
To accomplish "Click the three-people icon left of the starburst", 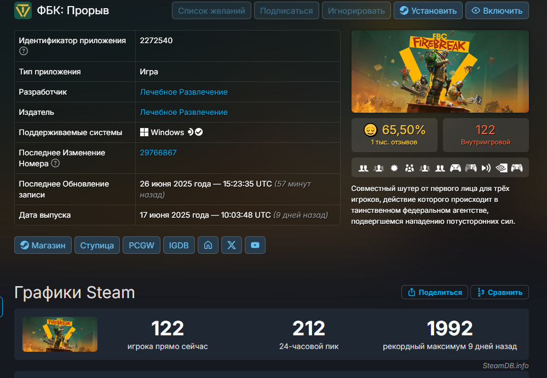I will coord(379,168).
